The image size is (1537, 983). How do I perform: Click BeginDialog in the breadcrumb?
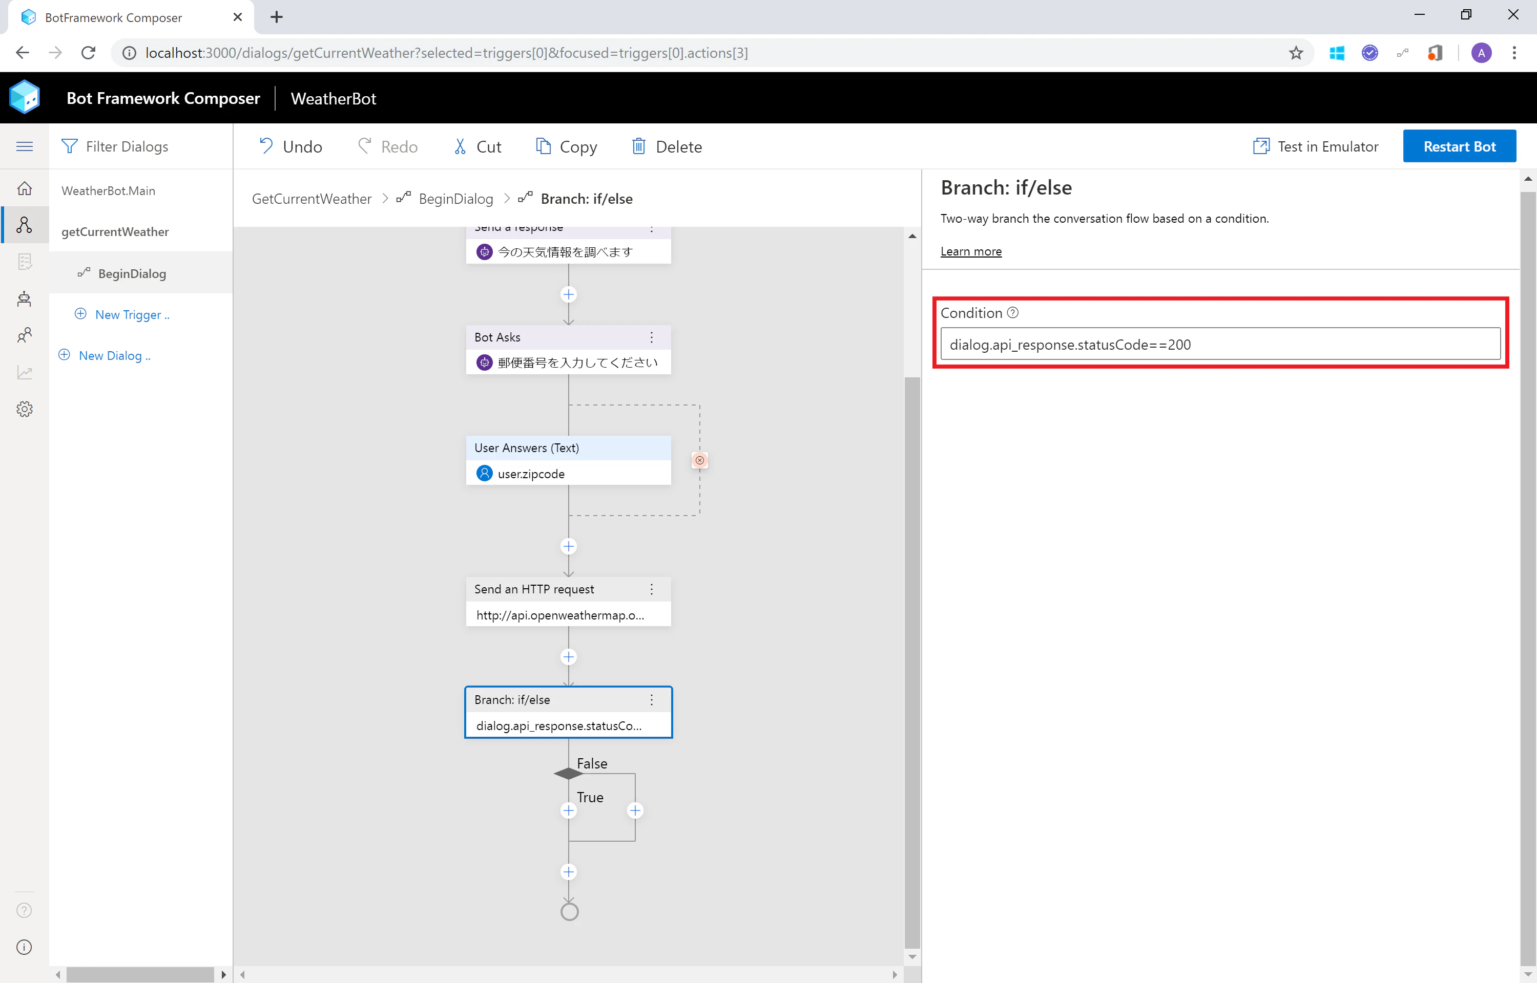[x=456, y=199]
